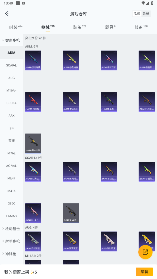Tap the back arrow icon
157x279 pixels.
point(7,13)
